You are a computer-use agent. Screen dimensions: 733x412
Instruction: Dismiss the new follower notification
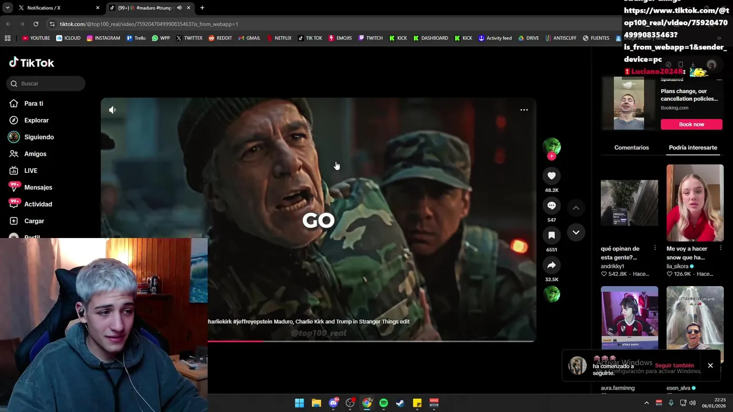pyautogui.click(x=710, y=366)
